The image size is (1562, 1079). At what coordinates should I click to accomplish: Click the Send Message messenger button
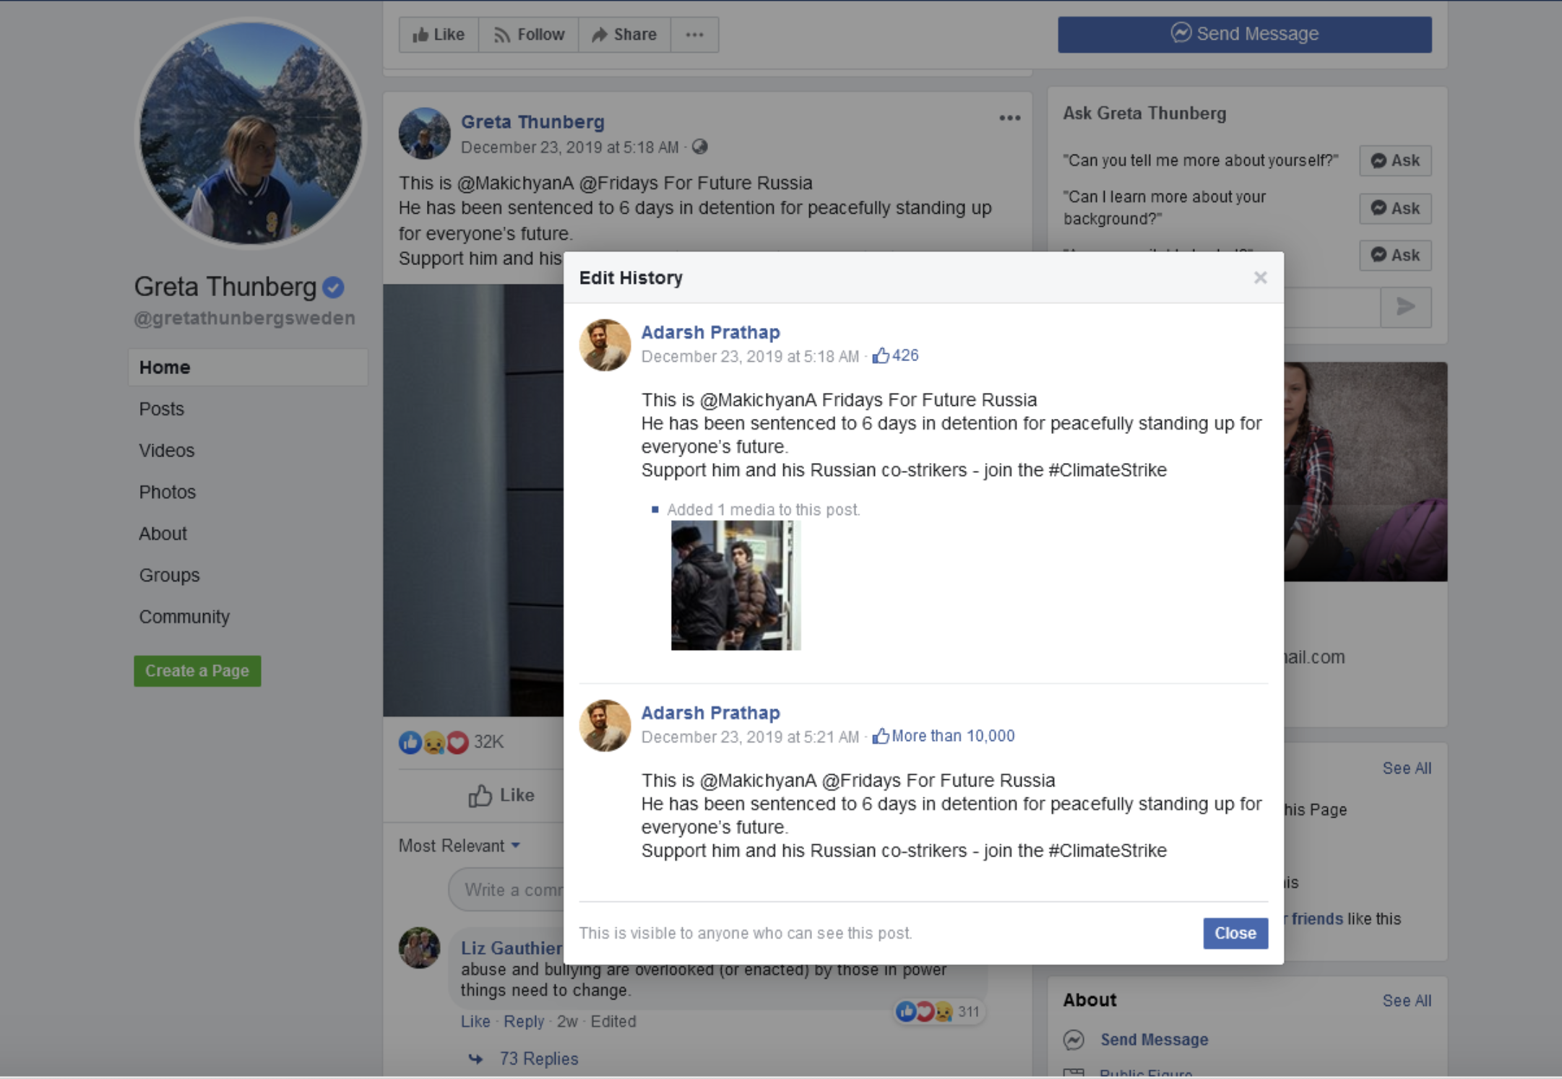[1244, 34]
